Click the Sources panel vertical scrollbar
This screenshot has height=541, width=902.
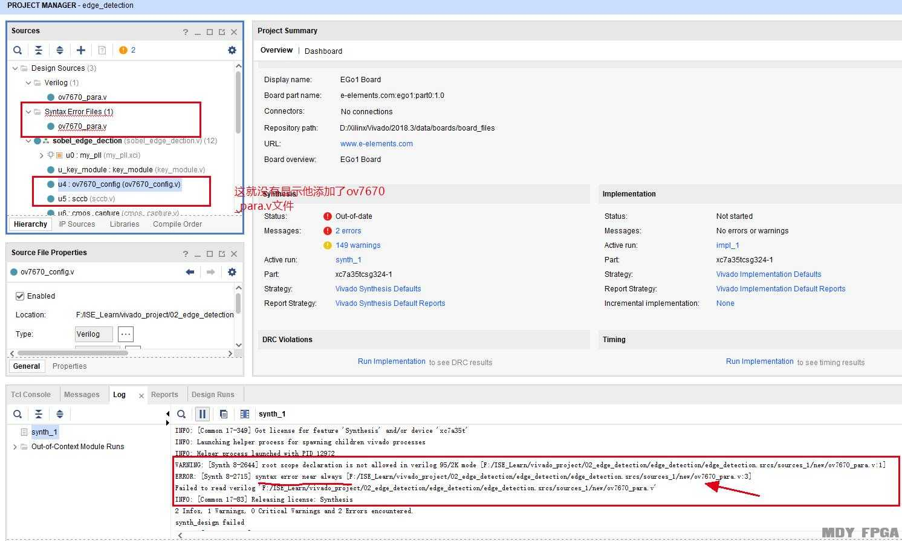[238, 102]
